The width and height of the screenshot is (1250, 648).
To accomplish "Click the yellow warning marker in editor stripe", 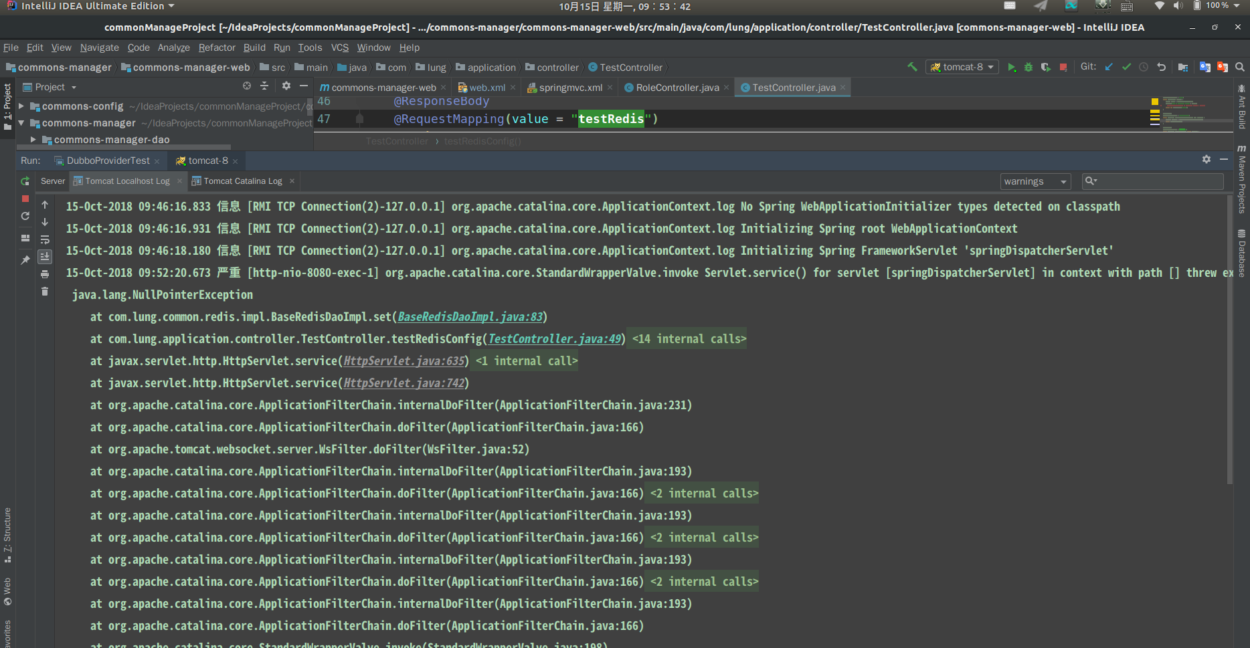I will (x=1154, y=102).
